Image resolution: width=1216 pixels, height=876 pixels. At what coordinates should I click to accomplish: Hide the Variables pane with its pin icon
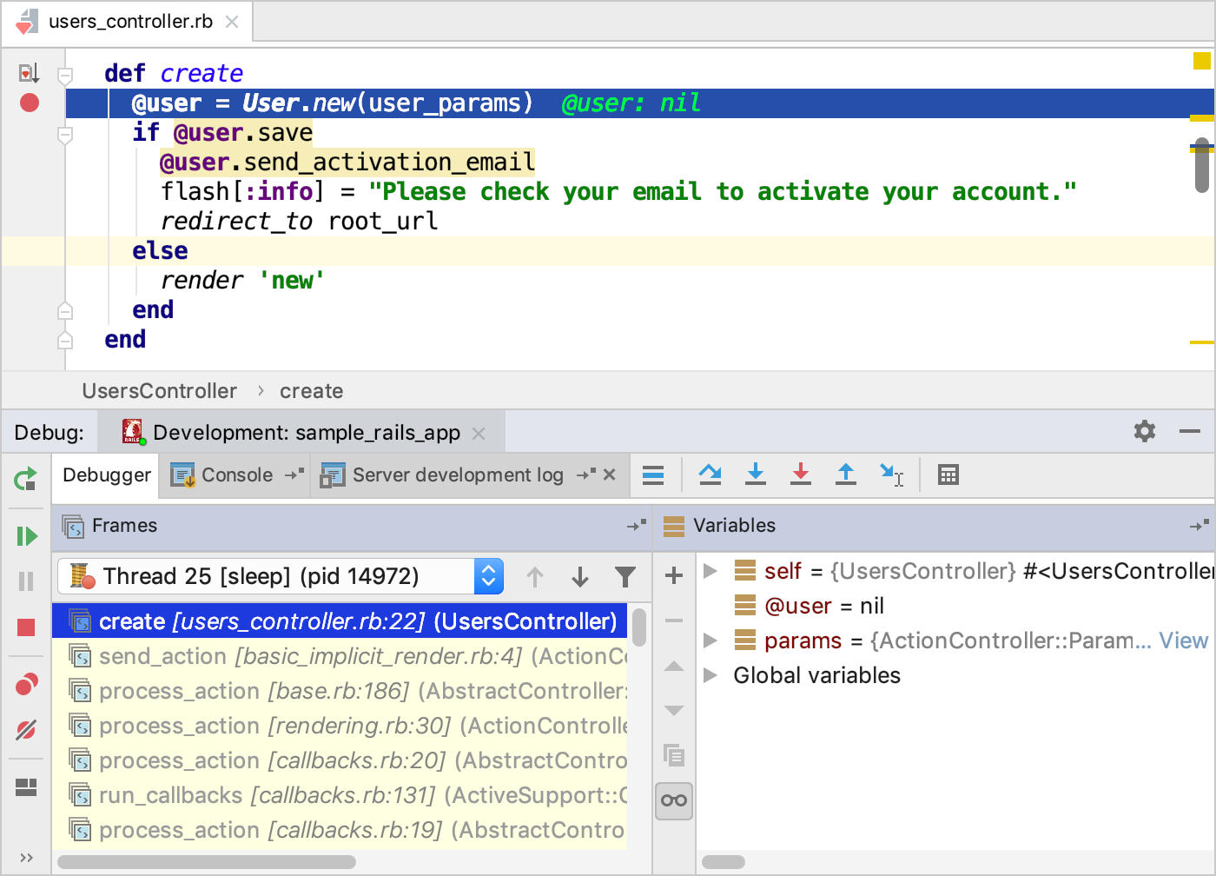tap(1199, 526)
